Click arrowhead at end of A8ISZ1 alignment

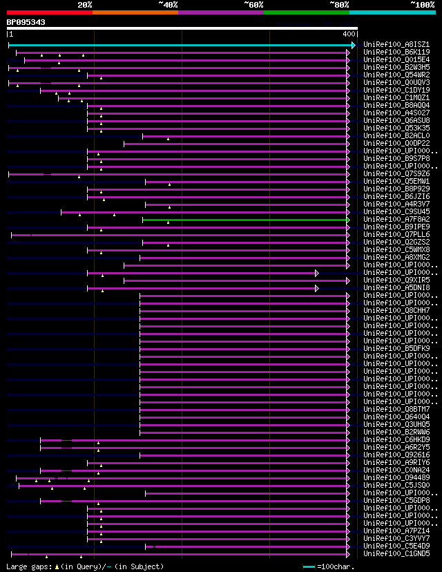coord(354,45)
